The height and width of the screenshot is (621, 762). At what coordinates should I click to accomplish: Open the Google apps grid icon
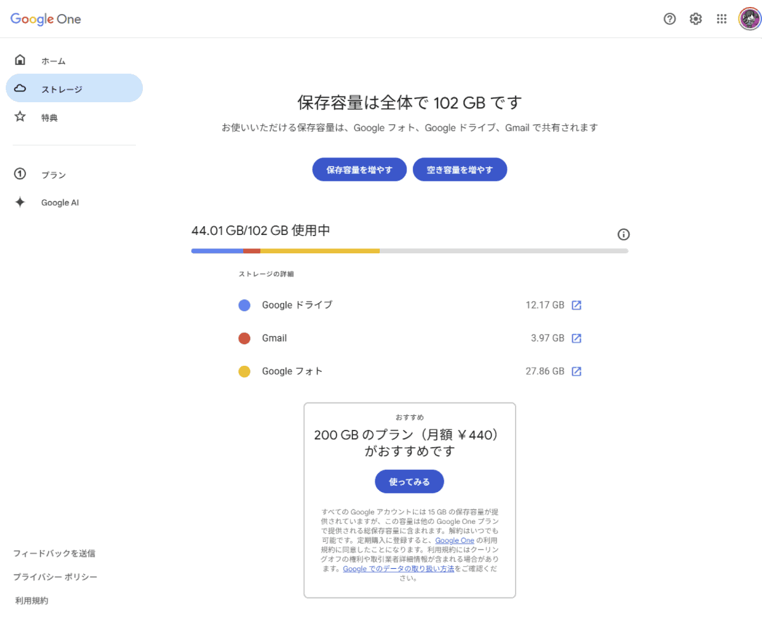[721, 19]
